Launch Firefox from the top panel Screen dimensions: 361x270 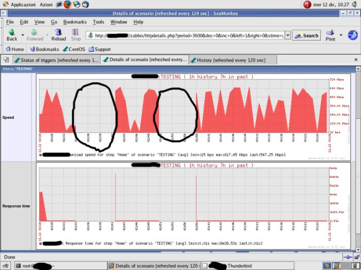[68, 4]
